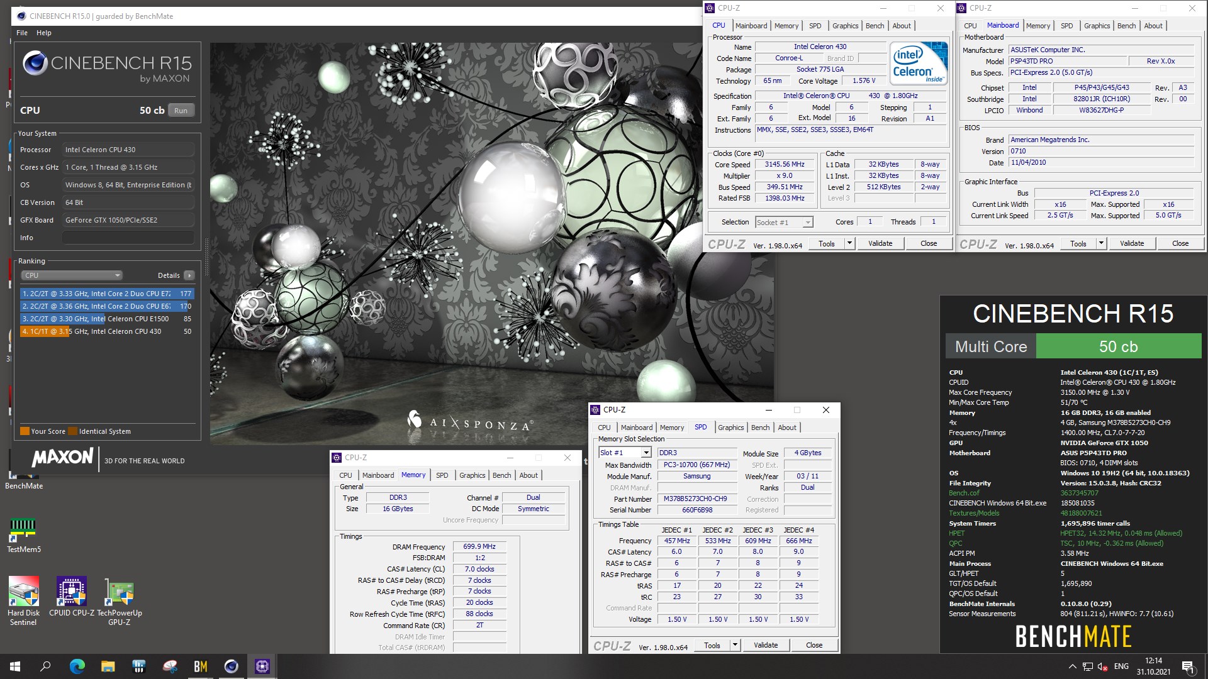Image resolution: width=1208 pixels, height=679 pixels.
Task: Open Hard Disk Sentinel desktop shortcut
Action: point(23,601)
